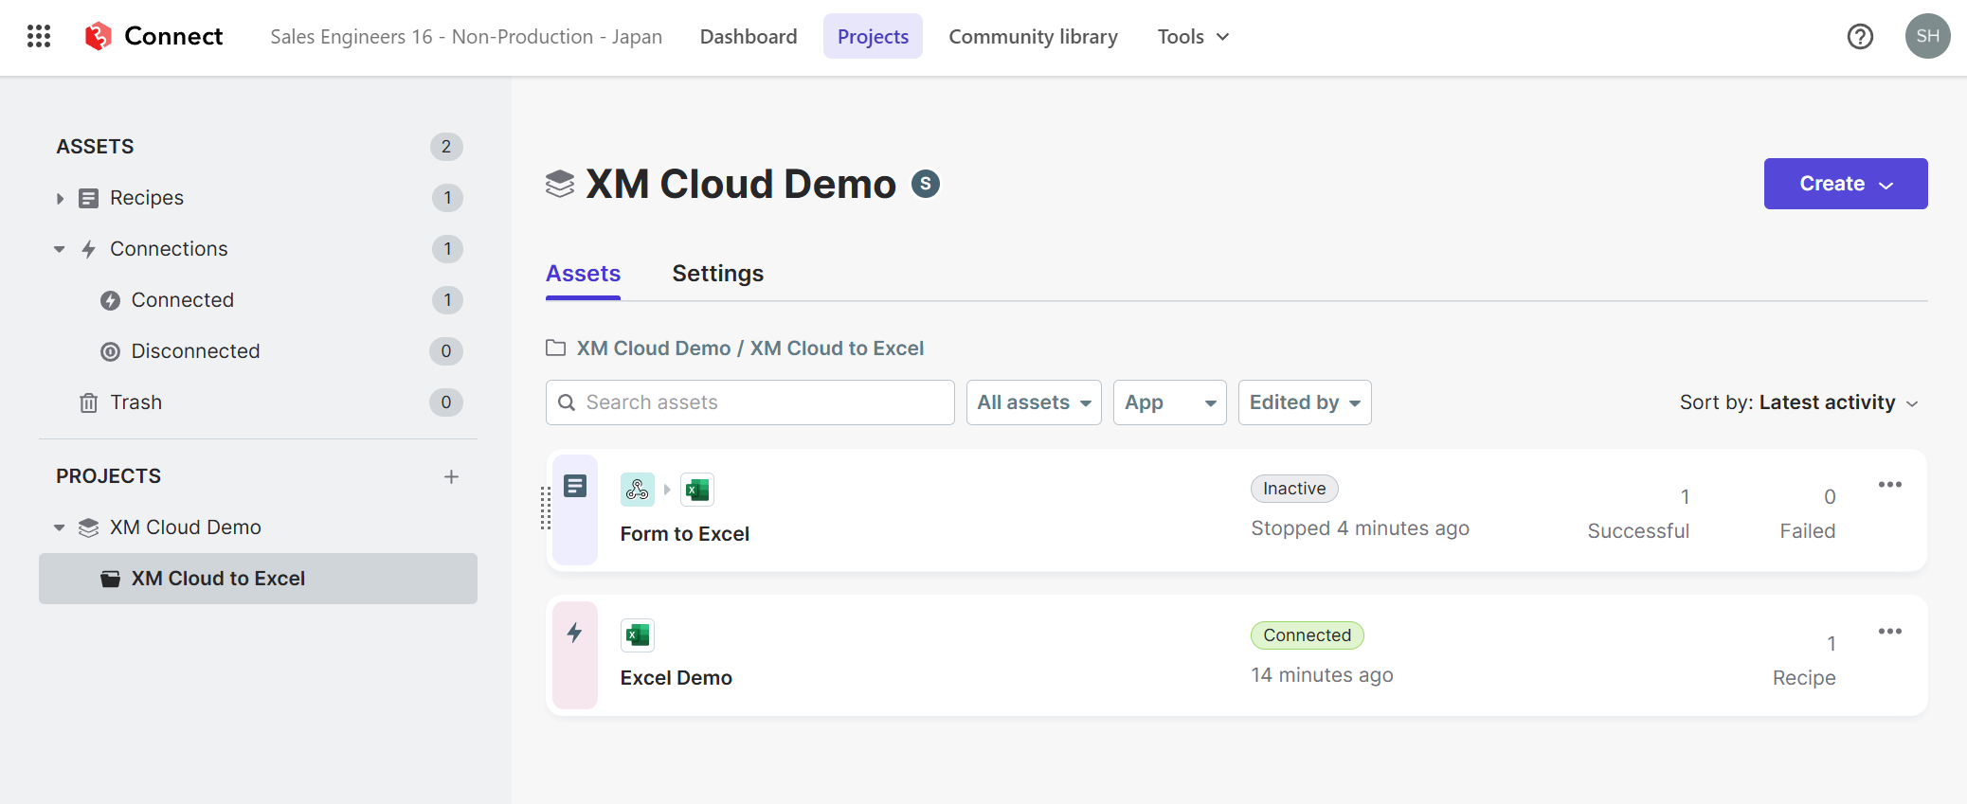The image size is (1967, 804).
Task: Open the Create dropdown button
Action: (x=1846, y=184)
